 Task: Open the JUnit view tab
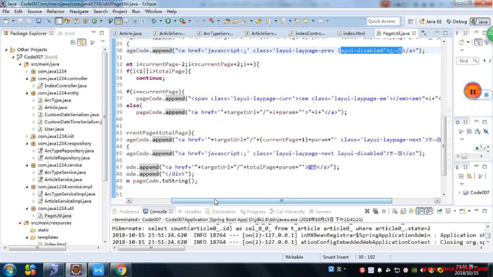[66, 33]
